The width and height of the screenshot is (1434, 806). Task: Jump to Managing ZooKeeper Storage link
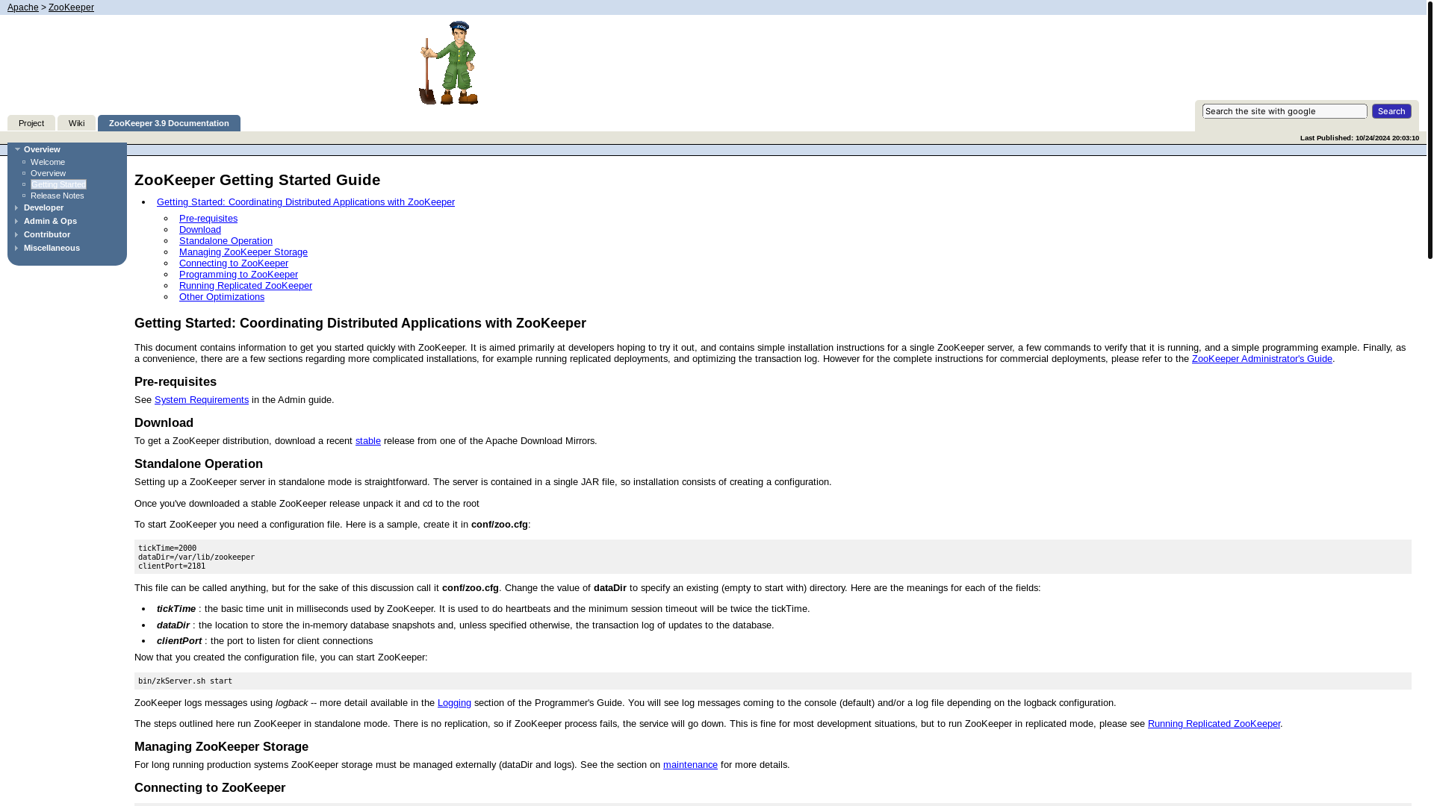[243, 252]
